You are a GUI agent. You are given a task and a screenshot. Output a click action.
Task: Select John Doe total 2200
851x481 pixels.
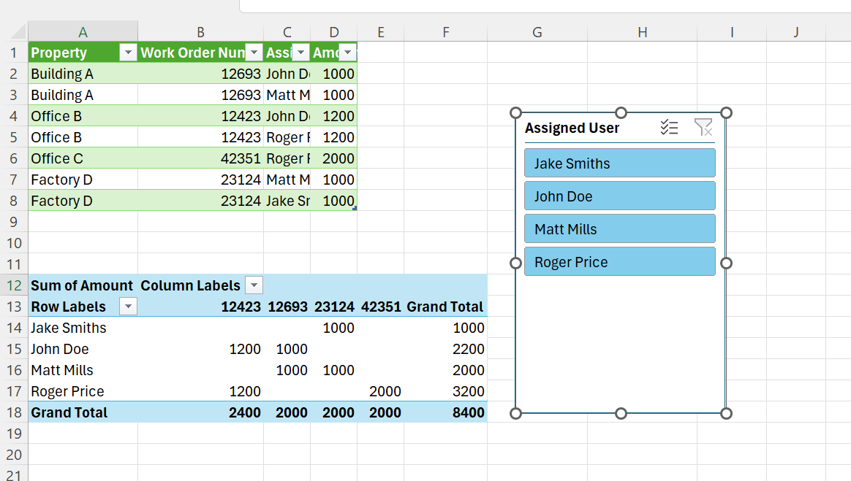click(x=445, y=349)
